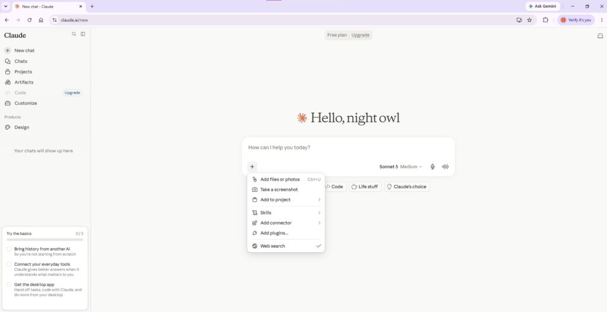Toggle Web search off in the menu
The height and width of the screenshot is (312, 607).
(286, 246)
